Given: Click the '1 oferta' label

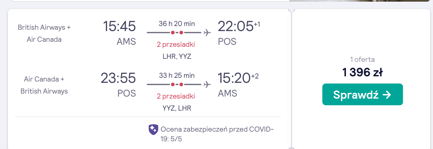Looking at the screenshot, I should click(x=362, y=60).
